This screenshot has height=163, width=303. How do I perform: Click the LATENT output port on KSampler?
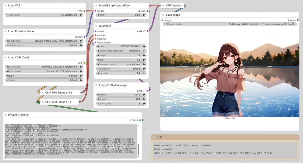[x=147, y=31]
